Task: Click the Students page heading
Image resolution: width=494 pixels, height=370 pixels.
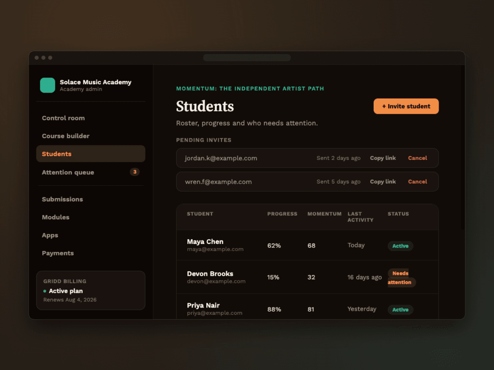Action: (205, 106)
